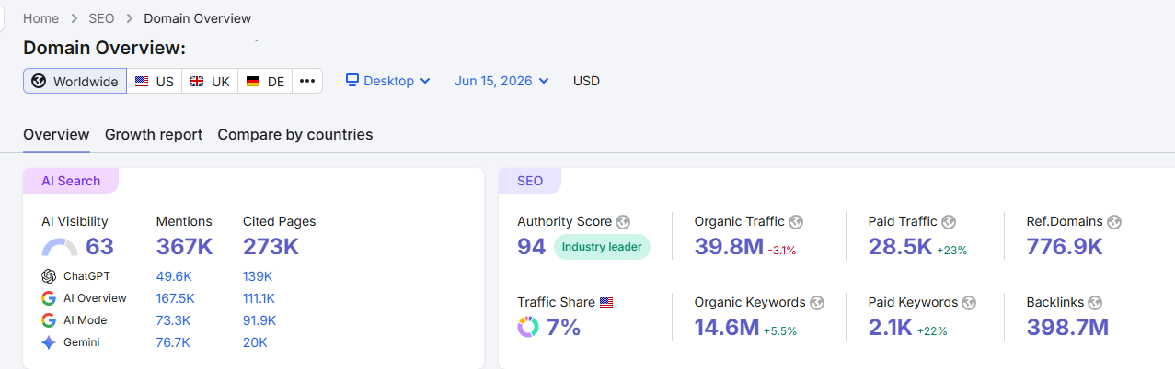Click the Domain Overview breadcrumb text
Image resolution: width=1175 pixels, height=369 pixels.
pos(198,18)
